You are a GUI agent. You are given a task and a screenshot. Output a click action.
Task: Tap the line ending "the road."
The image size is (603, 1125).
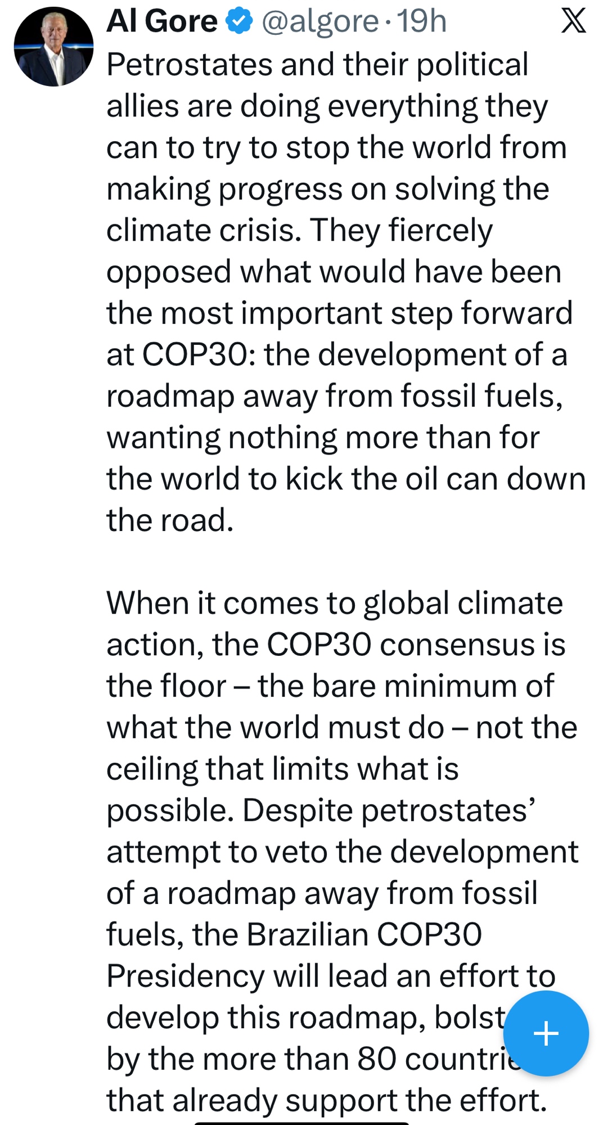click(170, 520)
